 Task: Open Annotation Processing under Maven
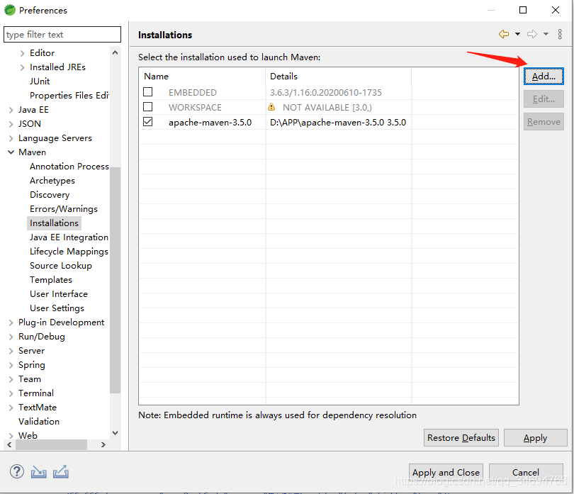[69, 167]
